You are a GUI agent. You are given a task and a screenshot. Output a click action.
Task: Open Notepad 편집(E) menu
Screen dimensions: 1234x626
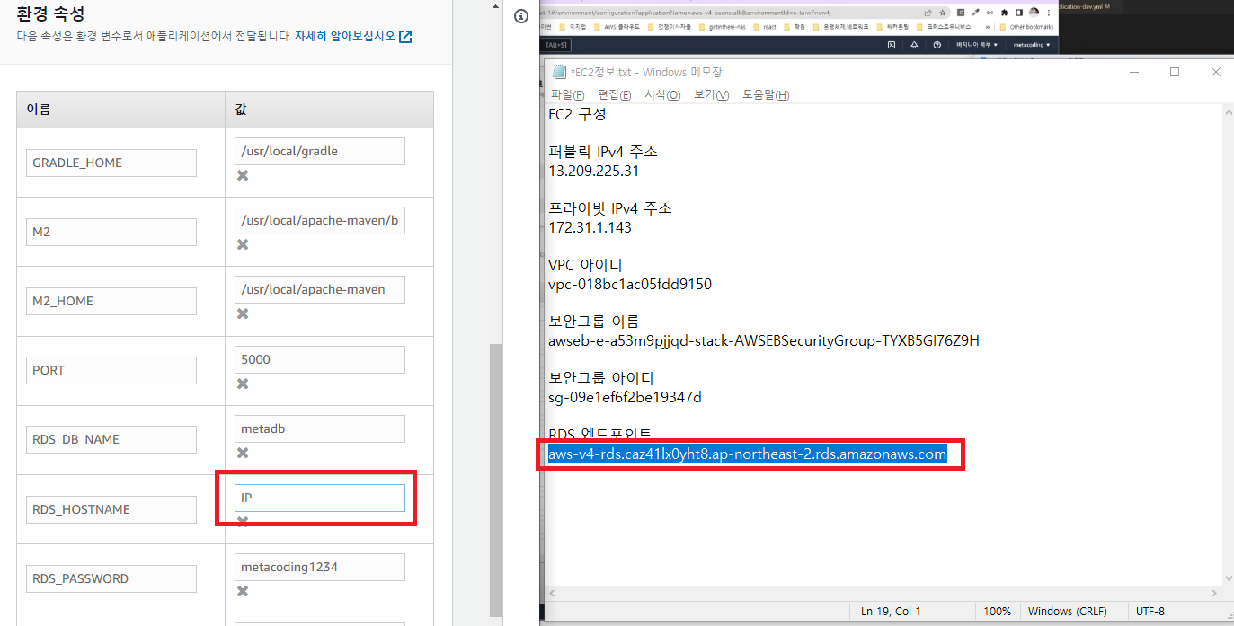(x=615, y=94)
